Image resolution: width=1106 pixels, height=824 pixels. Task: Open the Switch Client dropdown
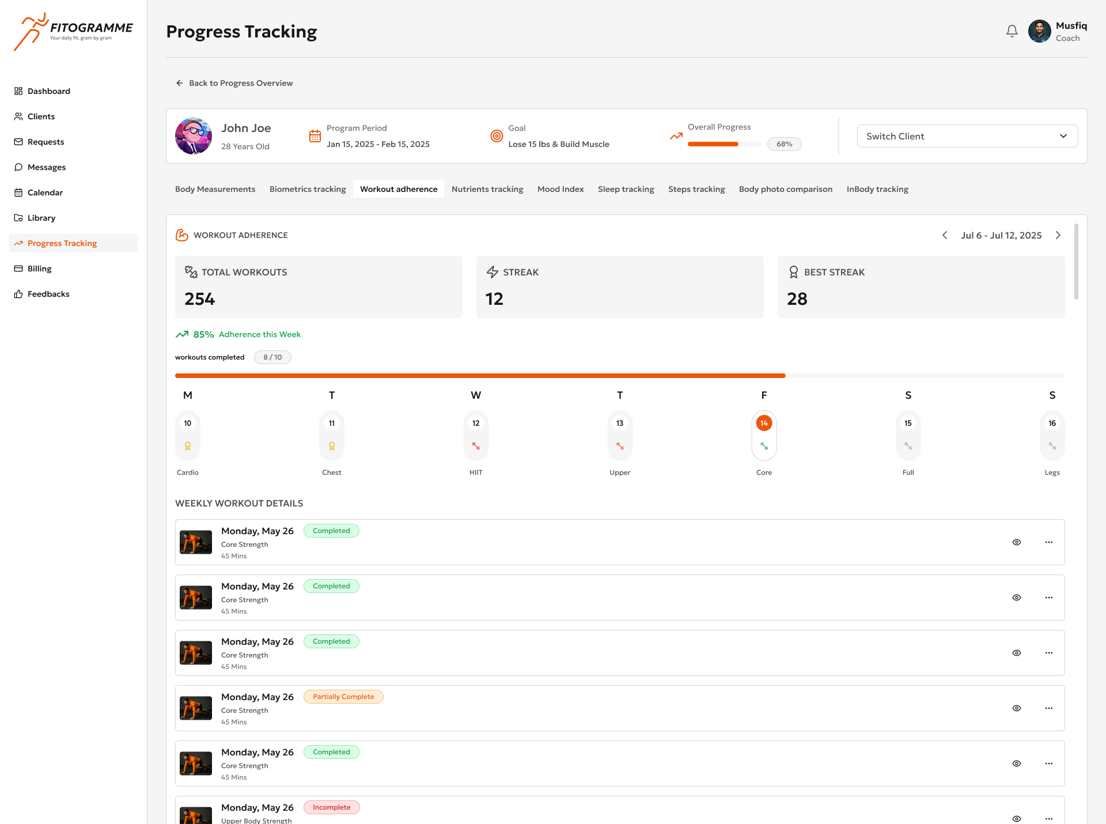tap(967, 136)
